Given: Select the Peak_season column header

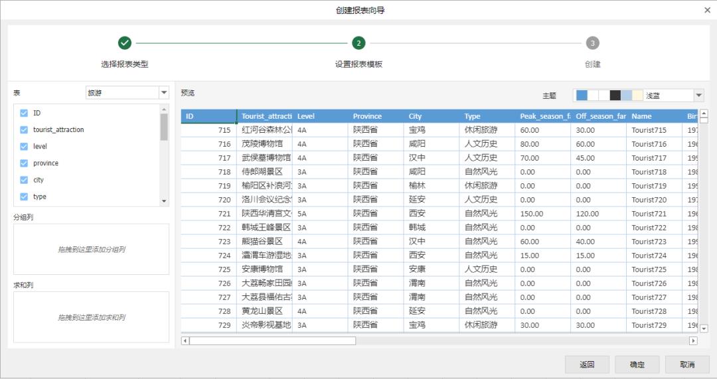Looking at the screenshot, I should click(x=543, y=116).
